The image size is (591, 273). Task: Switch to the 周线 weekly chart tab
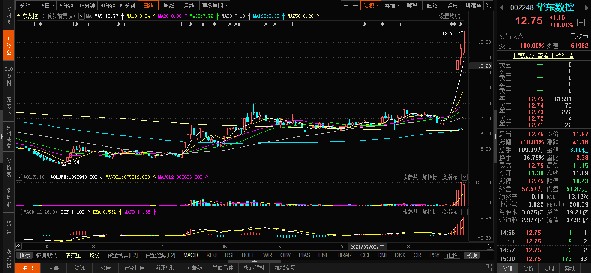[169, 6]
